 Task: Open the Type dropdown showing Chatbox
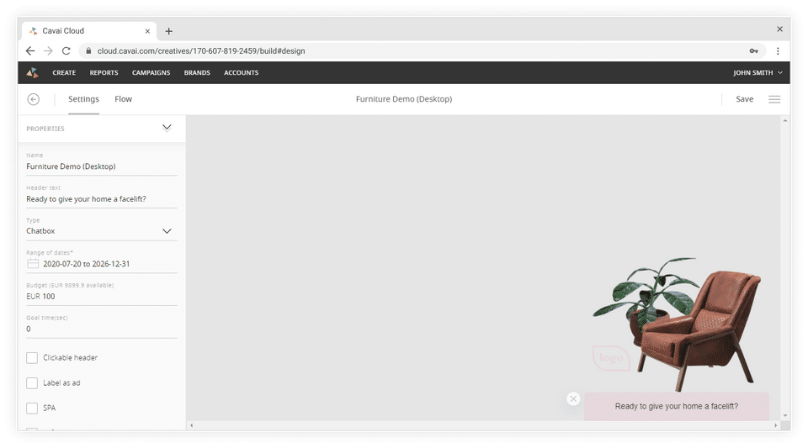coord(102,231)
